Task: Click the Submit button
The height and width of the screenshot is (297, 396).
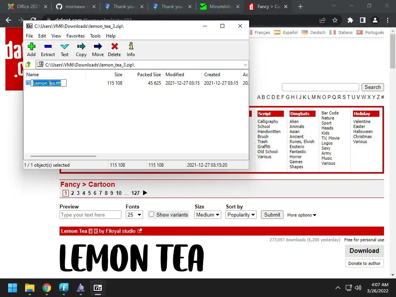Action: (272, 215)
